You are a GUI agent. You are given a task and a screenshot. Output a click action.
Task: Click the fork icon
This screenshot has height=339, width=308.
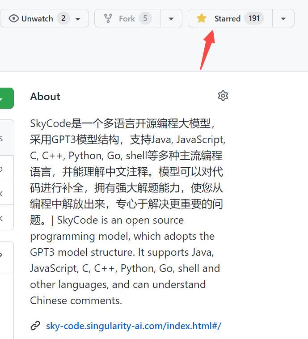pyautogui.click(x=108, y=18)
